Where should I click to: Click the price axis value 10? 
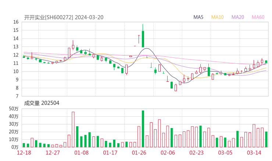tap(16, 71)
